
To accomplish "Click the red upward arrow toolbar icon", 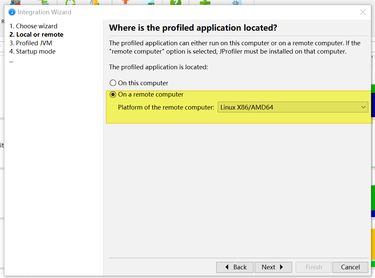I will [x=125, y=2].
